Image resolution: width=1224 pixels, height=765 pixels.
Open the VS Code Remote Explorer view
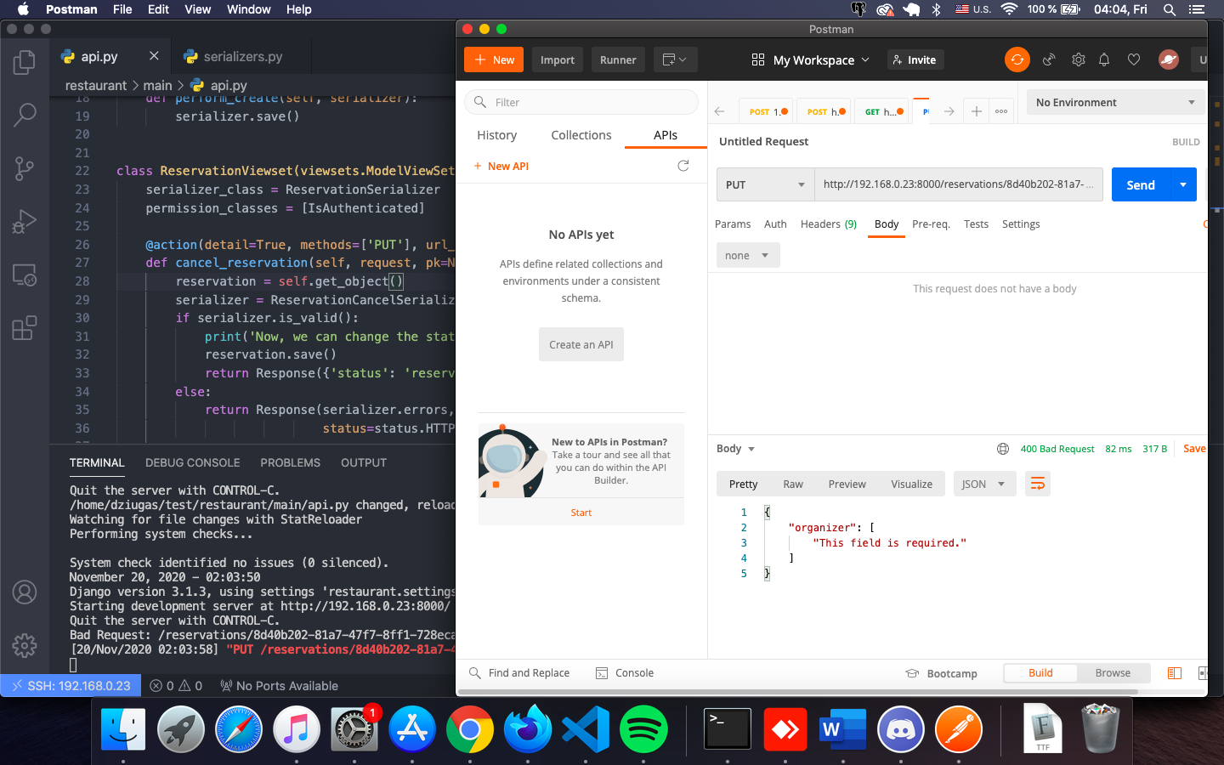[25, 275]
